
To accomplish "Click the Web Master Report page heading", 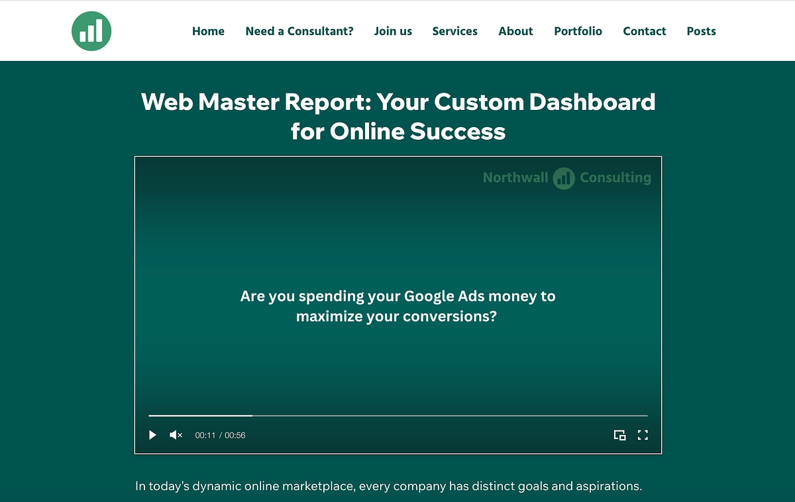I will [398, 117].
